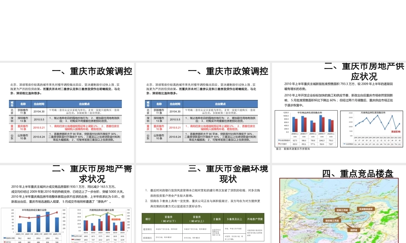Select the 四、重点竞品楼盘 slide title
Viewport: 406px width, 243px height.
(x=358, y=174)
